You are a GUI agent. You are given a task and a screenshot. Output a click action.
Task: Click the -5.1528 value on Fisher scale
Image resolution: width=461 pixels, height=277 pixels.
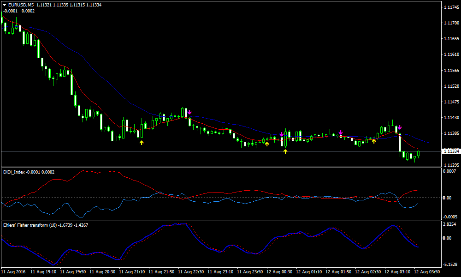449,265
